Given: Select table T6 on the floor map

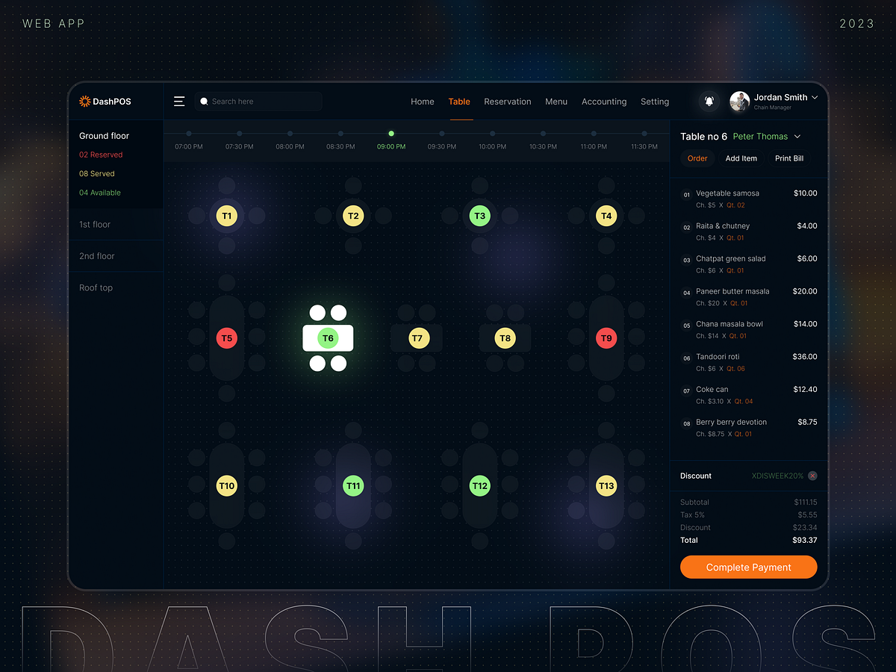Looking at the screenshot, I should 328,337.
